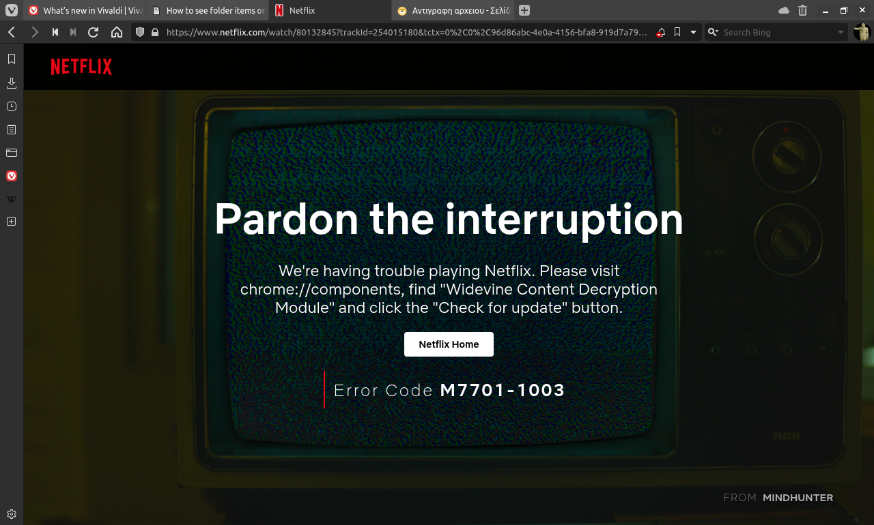Go to the browser homepage
Viewport: 874px width, 525px height.
pos(117,32)
